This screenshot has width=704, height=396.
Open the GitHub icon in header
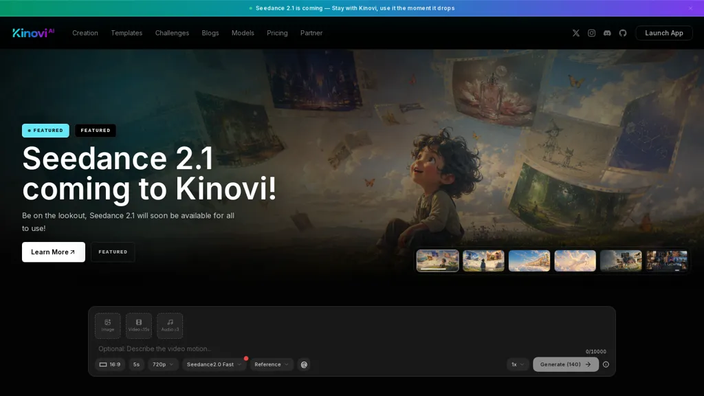tap(623, 33)
